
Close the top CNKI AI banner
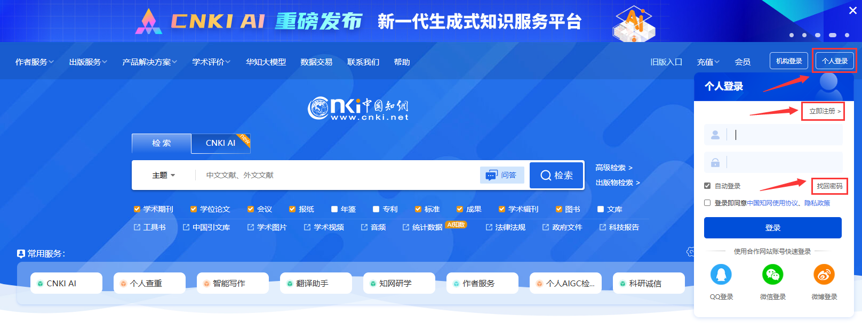point(852,10)
